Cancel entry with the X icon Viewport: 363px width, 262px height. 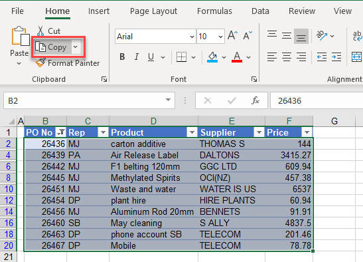(x=208, y=100)
